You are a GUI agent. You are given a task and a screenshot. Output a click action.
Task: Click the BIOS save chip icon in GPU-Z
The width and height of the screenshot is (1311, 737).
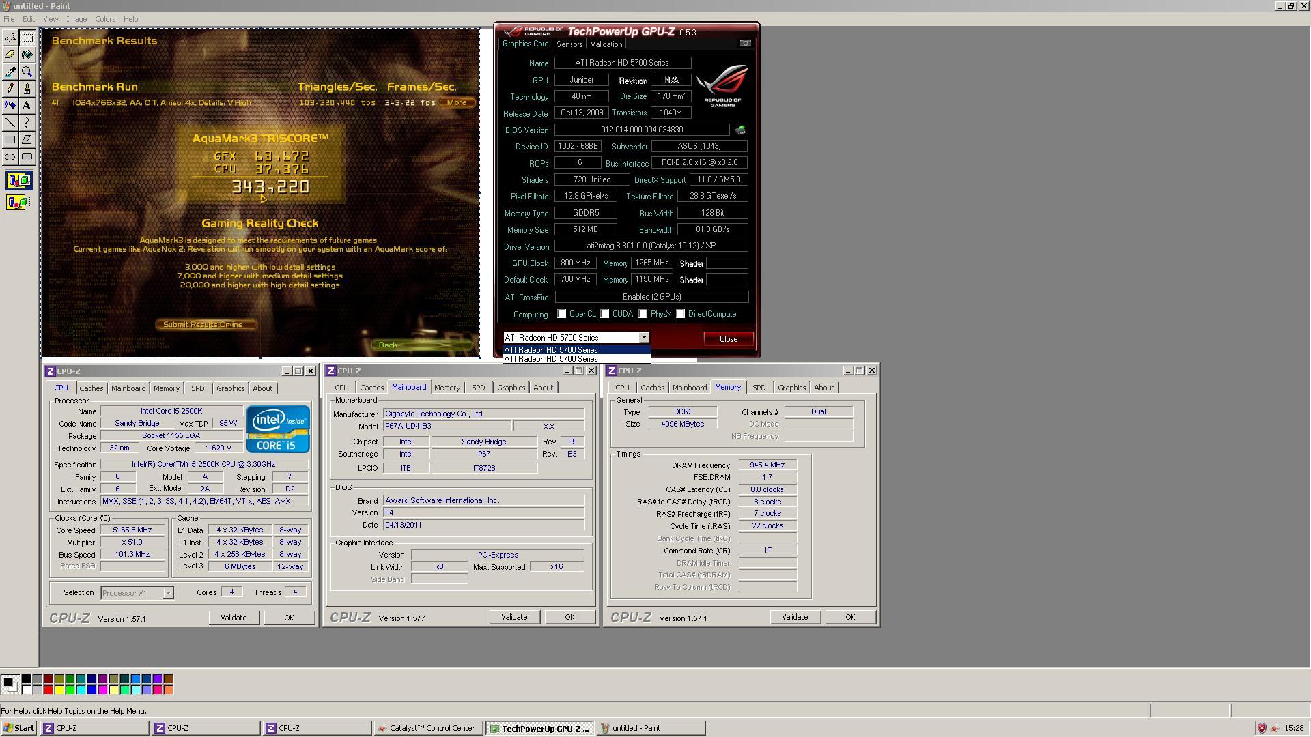740,130
